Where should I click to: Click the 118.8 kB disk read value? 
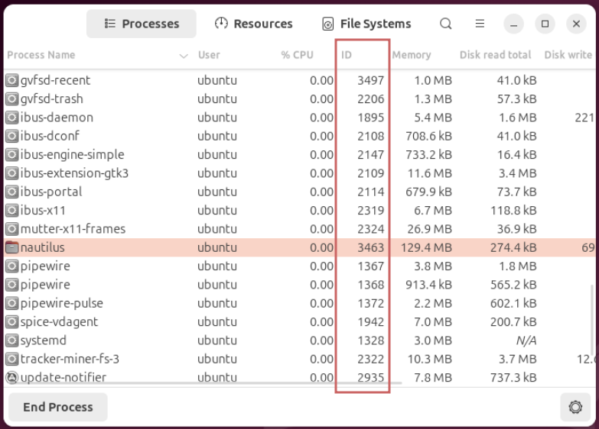pos(513,210)
